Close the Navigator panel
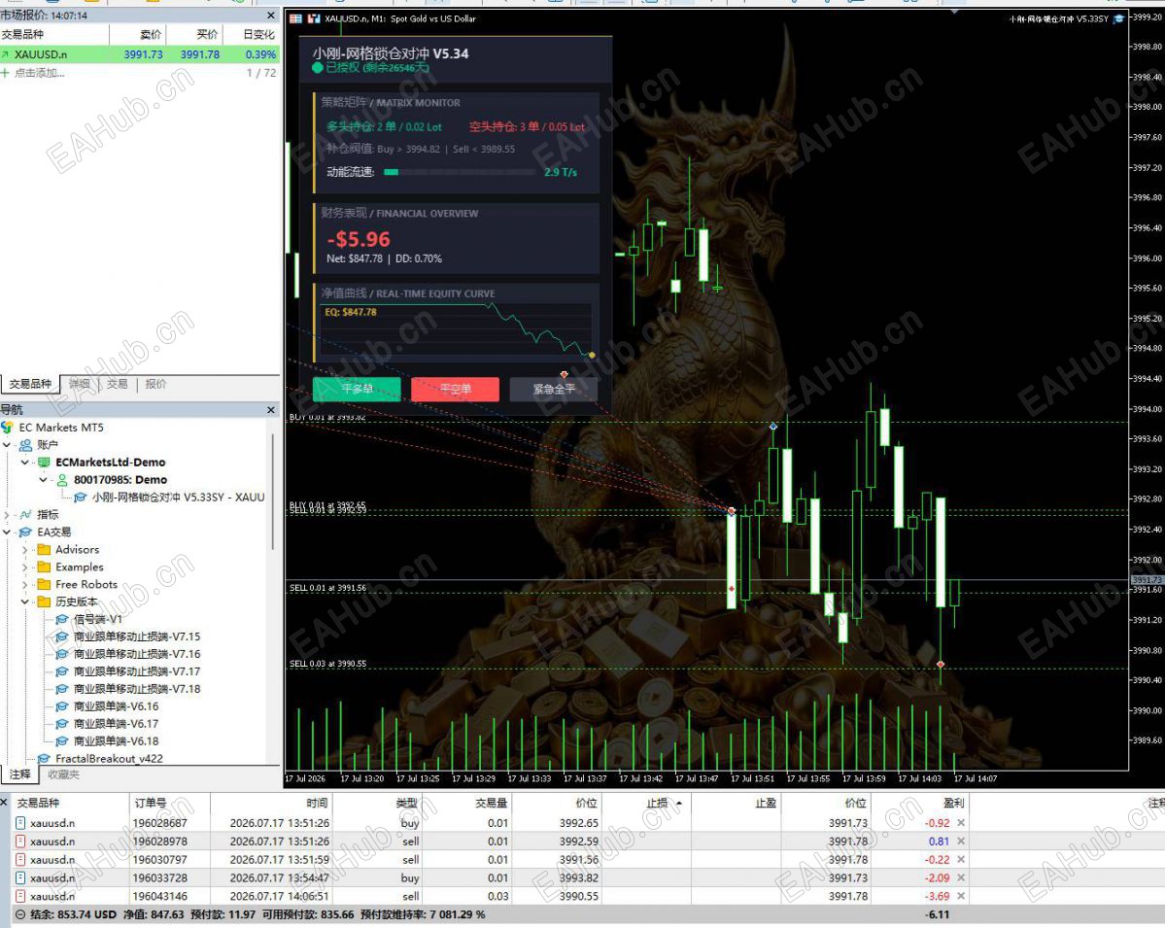Image resolution: width=1165 pixels, height=928 pixels. 271,409
